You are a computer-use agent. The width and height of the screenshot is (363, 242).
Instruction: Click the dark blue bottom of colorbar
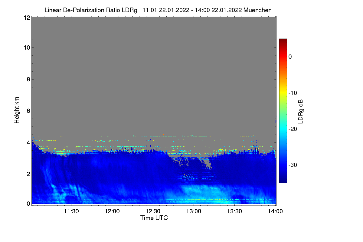pos(283,181)
